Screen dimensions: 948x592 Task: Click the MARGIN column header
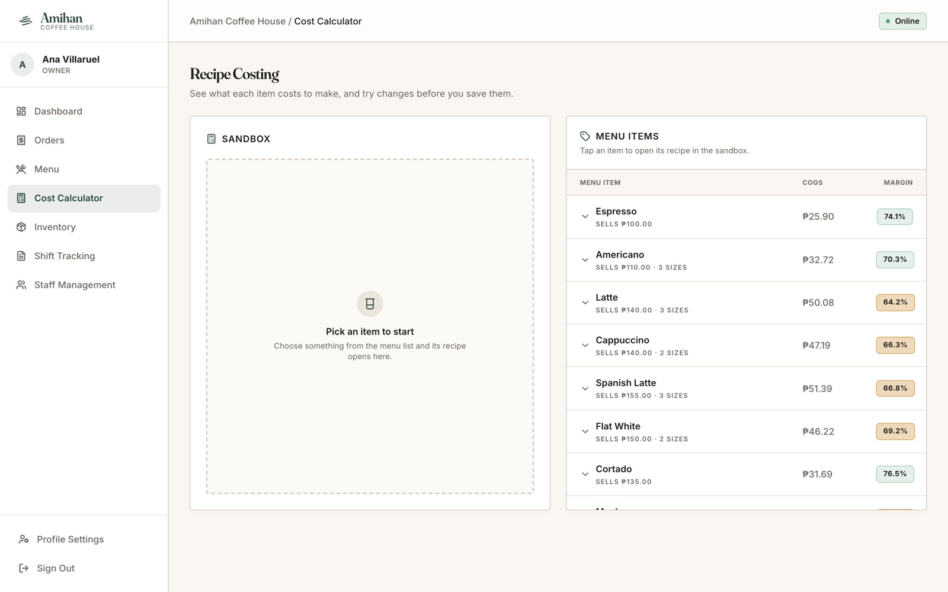898,183
